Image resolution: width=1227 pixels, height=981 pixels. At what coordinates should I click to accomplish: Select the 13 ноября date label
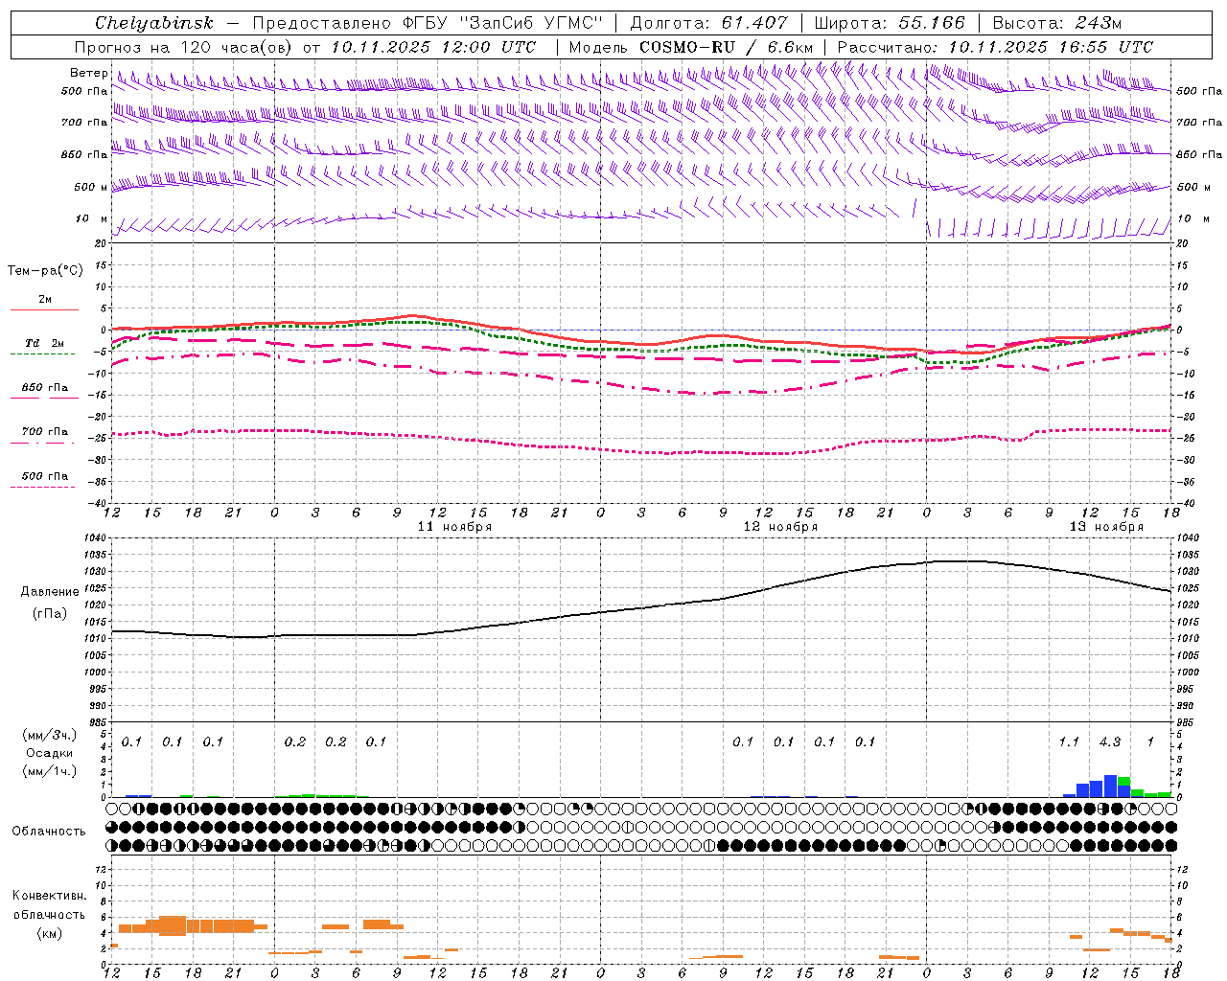click(1106, 527)
